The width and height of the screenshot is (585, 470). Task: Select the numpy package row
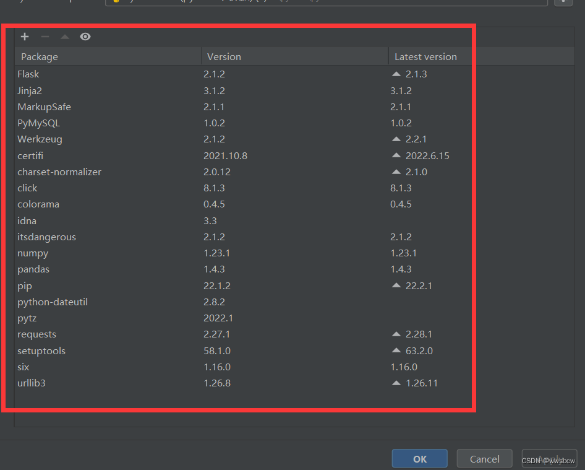[295, 253]
